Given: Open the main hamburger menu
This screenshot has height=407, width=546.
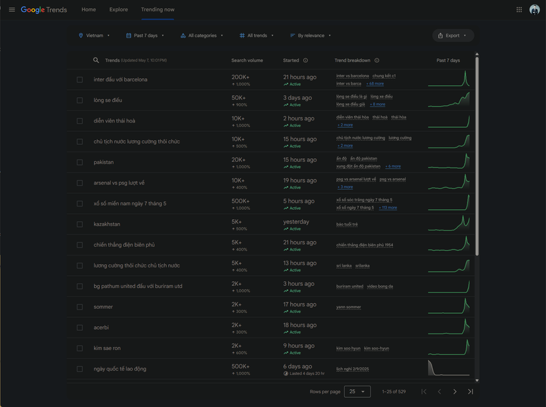Looking at the screenshot, I should (12, 10).
